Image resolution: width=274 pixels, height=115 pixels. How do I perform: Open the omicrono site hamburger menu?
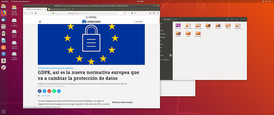click(x=40, y=22)
